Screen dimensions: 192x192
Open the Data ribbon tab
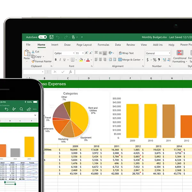[118, 45]
